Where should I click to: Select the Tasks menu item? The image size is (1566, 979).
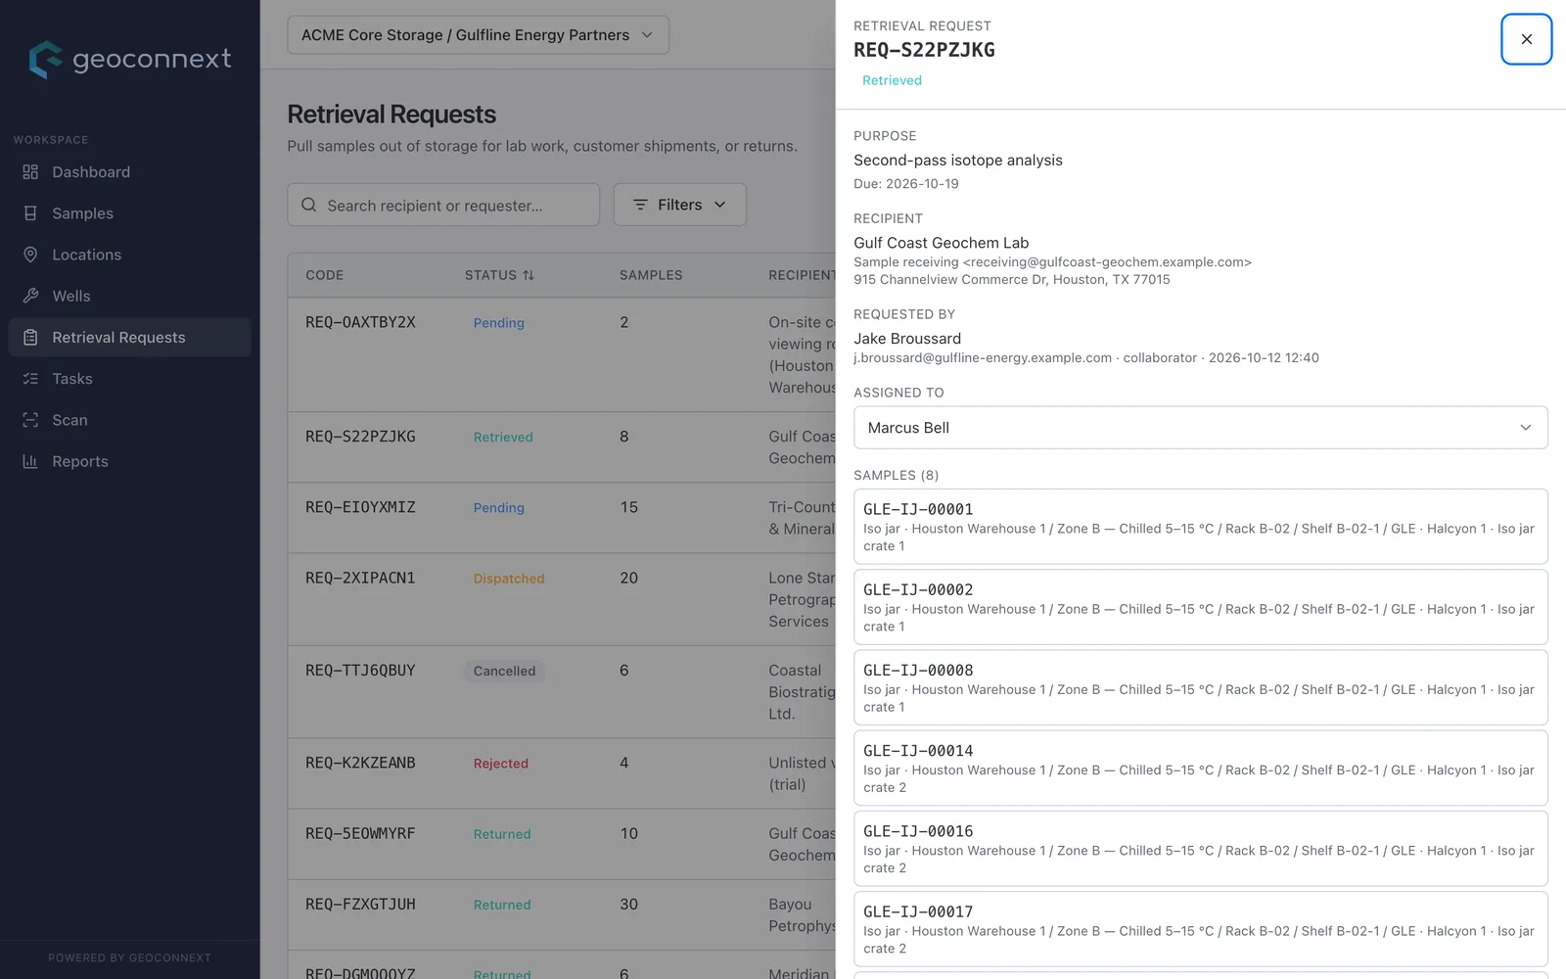(x=129, y=379)
